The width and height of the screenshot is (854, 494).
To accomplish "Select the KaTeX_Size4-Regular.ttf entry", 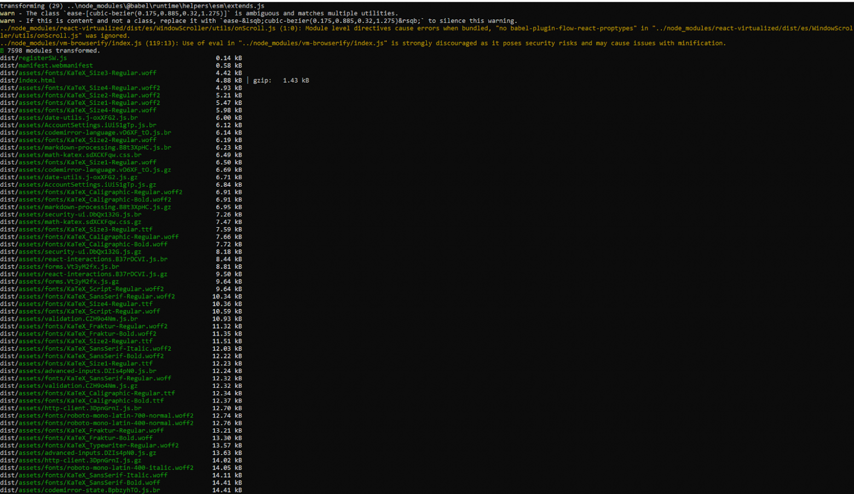I will coord(77,304).
